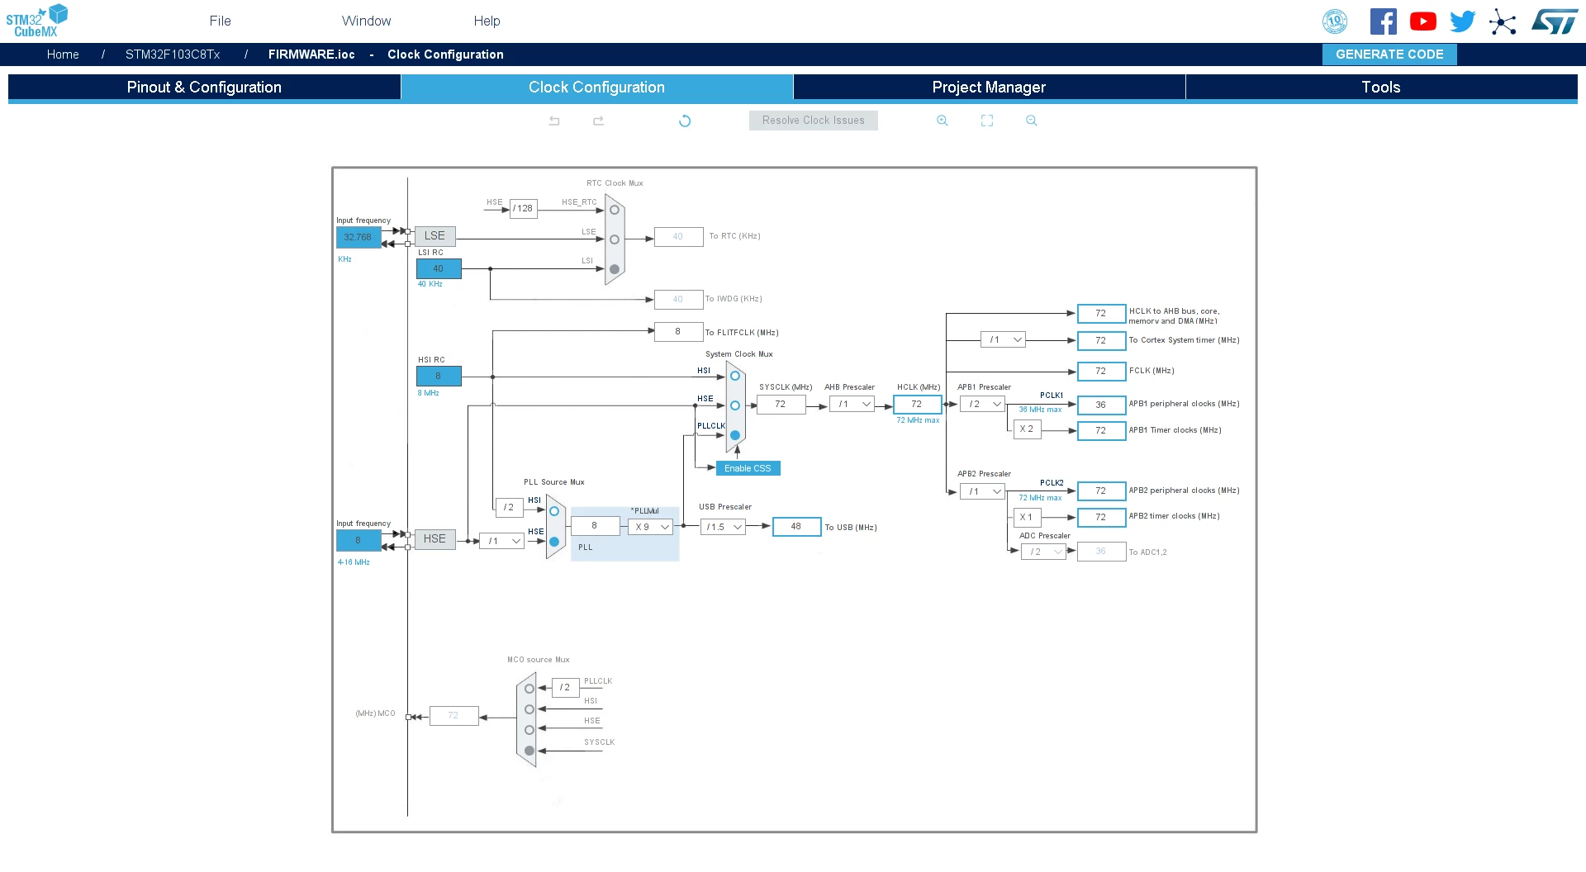Select SYSCLK in the MCO source Mux
The width and height of the screenshot is (1586, 872).
pos(529,751)
